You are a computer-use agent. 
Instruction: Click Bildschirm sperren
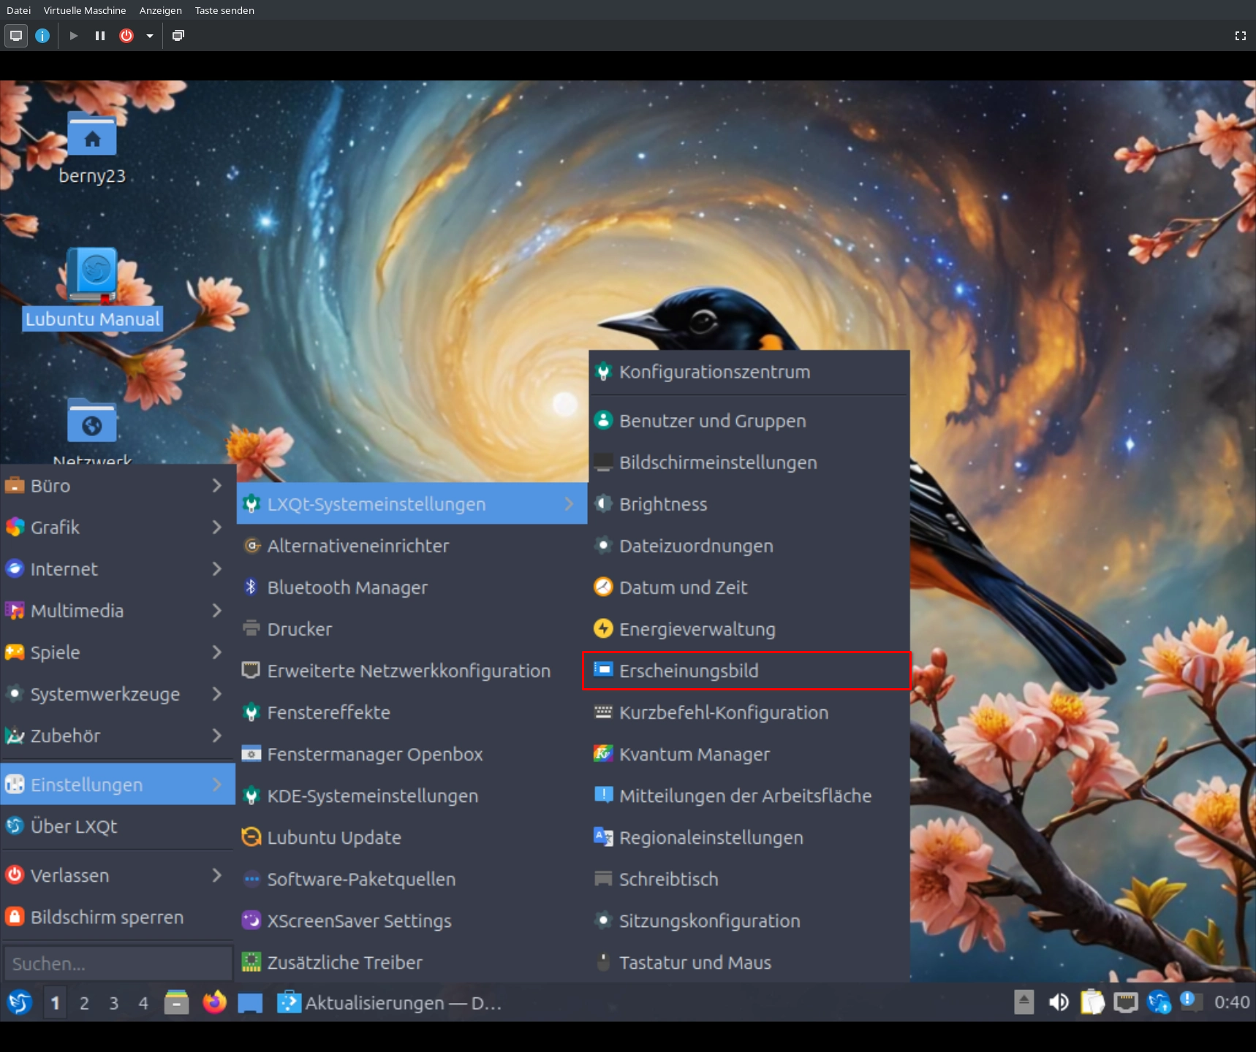(118, 917)
